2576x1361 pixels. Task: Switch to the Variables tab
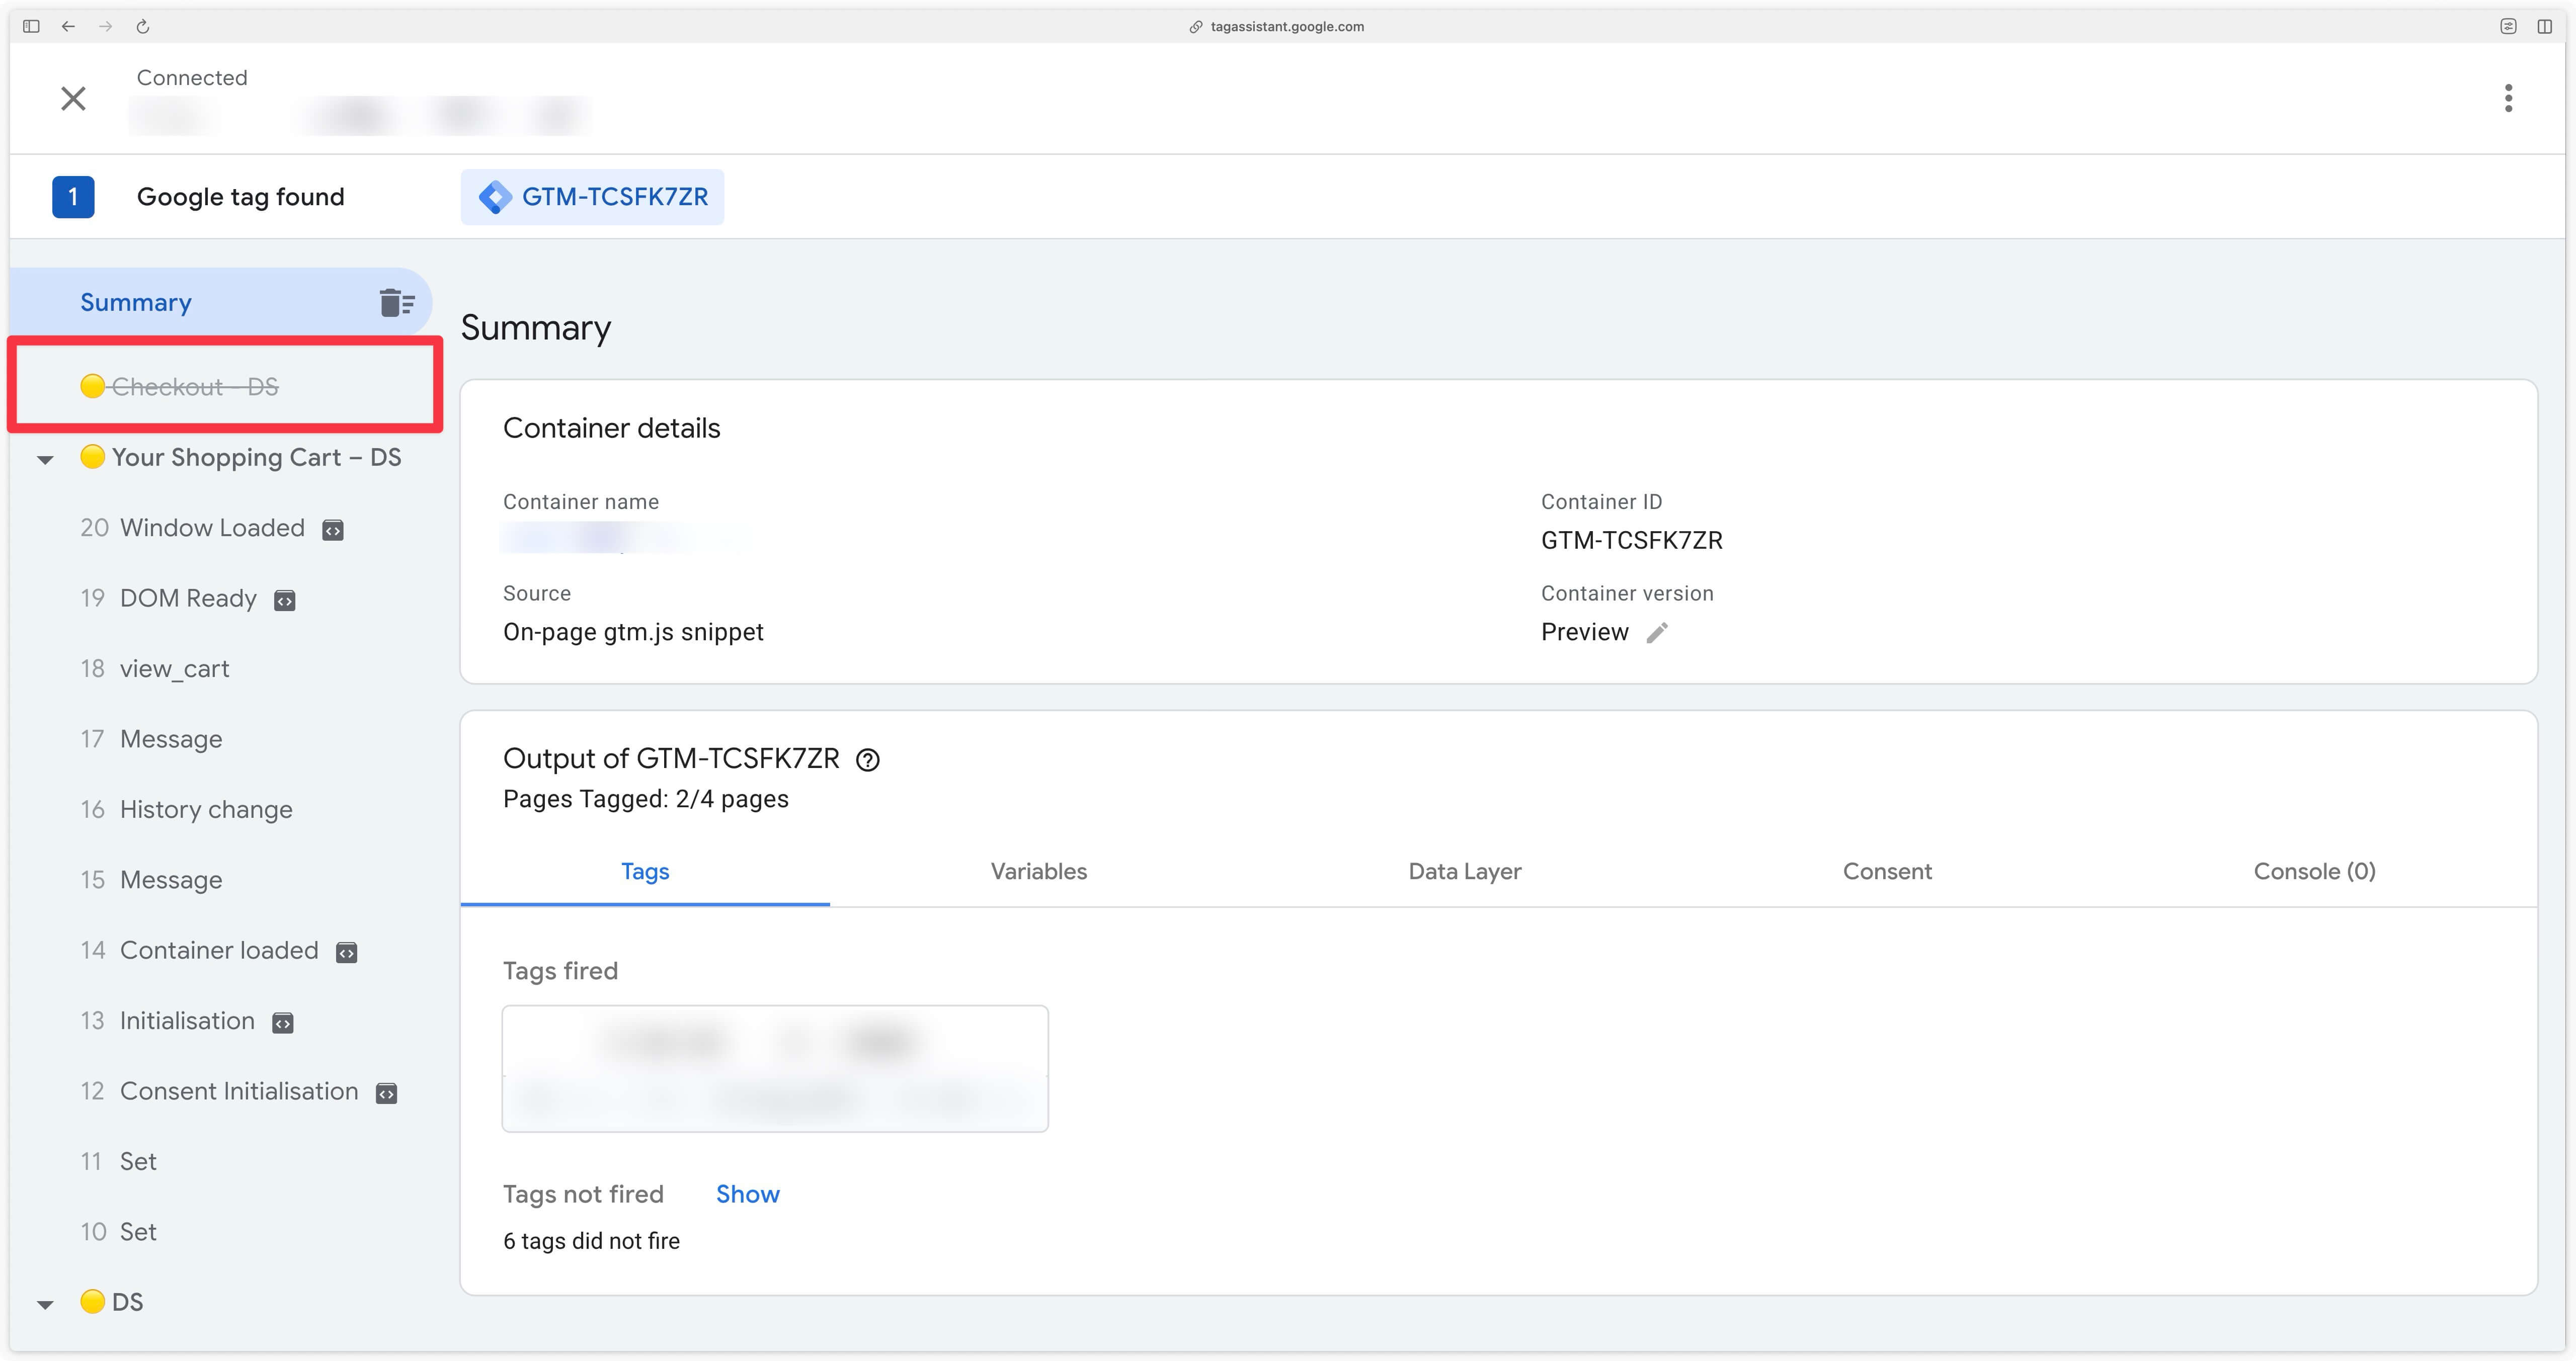(1038, 871)
